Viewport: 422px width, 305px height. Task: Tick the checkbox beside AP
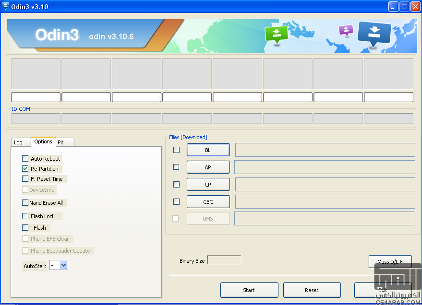[x=176, y=167]
